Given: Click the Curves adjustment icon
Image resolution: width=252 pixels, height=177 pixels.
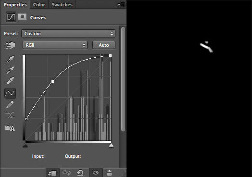Looking at the screenshot, I should tap(11, 17).
